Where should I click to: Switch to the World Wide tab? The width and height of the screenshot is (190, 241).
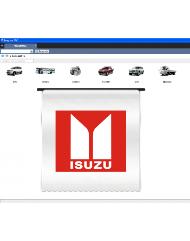point(20,46)
